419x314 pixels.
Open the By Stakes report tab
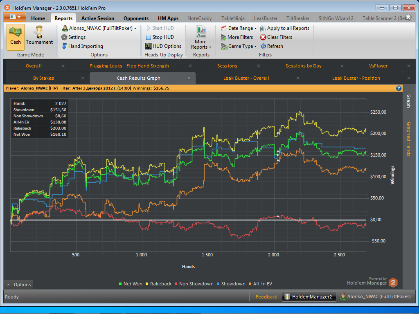43,78
